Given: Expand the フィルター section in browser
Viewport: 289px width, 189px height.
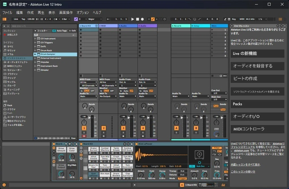Looking at the screenshot, I should [35, 31].
